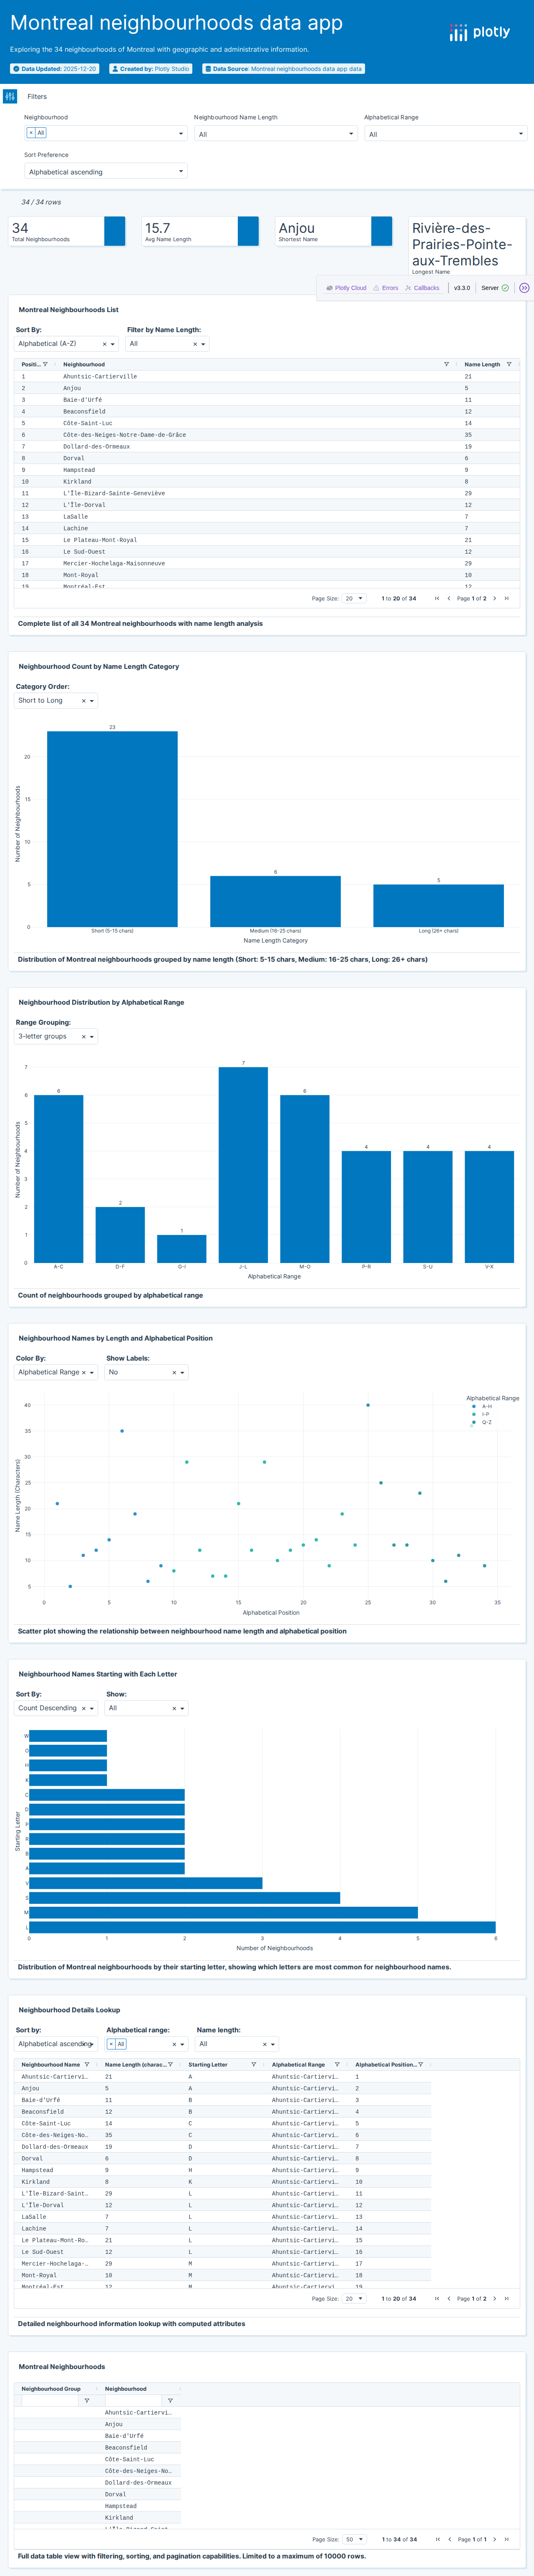This screenshot has width=534, height=2576.
Task: Click the Filters panel label
Action: 37,97
